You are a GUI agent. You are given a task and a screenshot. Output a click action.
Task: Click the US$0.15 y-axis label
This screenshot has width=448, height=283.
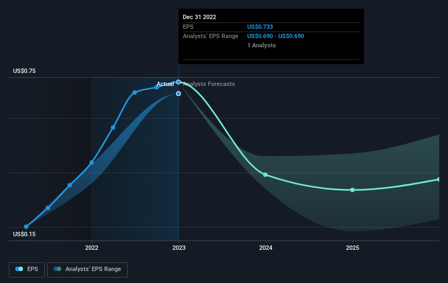25,234
